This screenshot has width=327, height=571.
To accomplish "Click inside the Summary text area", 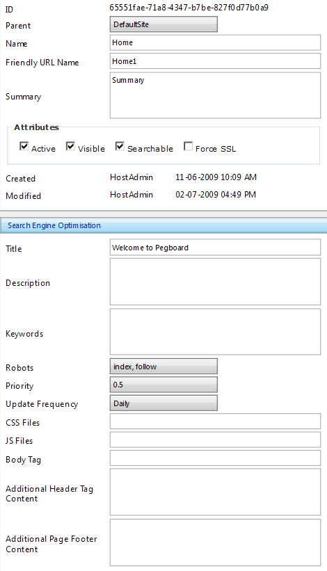I will coord(215,95).
